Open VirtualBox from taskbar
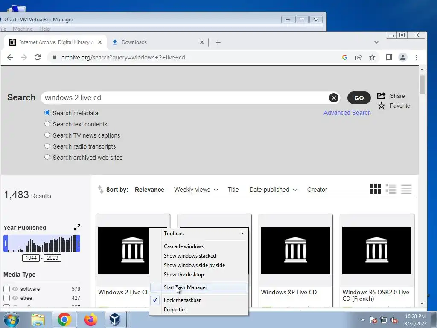The image size is (437, 328). (115, 319)
